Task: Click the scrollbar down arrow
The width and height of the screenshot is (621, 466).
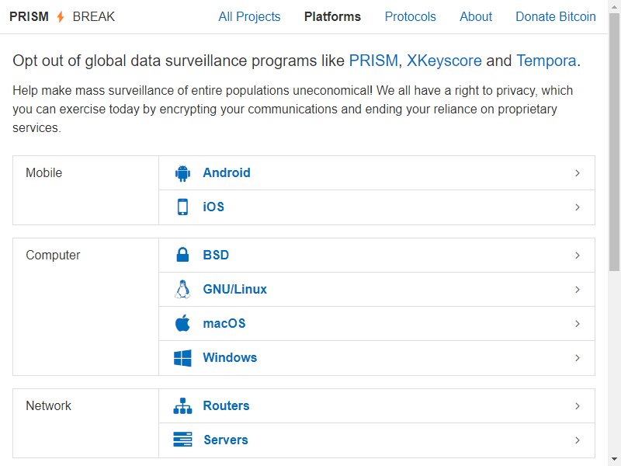Action: [x=614, y=460]
